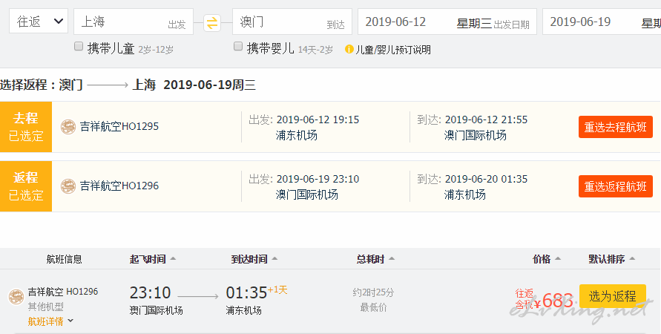The image size is (661, 334).
Task: Click airline logo in HO1296 results row
Action: 16,296
